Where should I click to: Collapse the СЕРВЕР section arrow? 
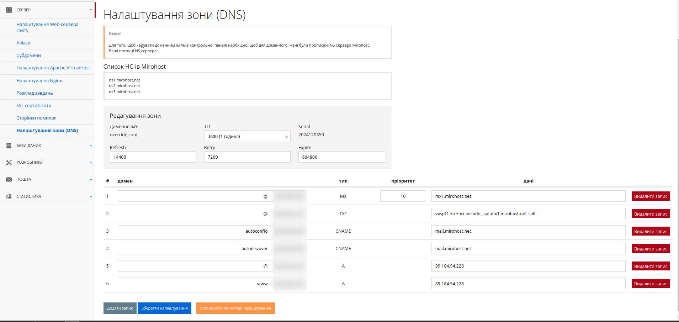pyautogui.click(x=91, y=10)
